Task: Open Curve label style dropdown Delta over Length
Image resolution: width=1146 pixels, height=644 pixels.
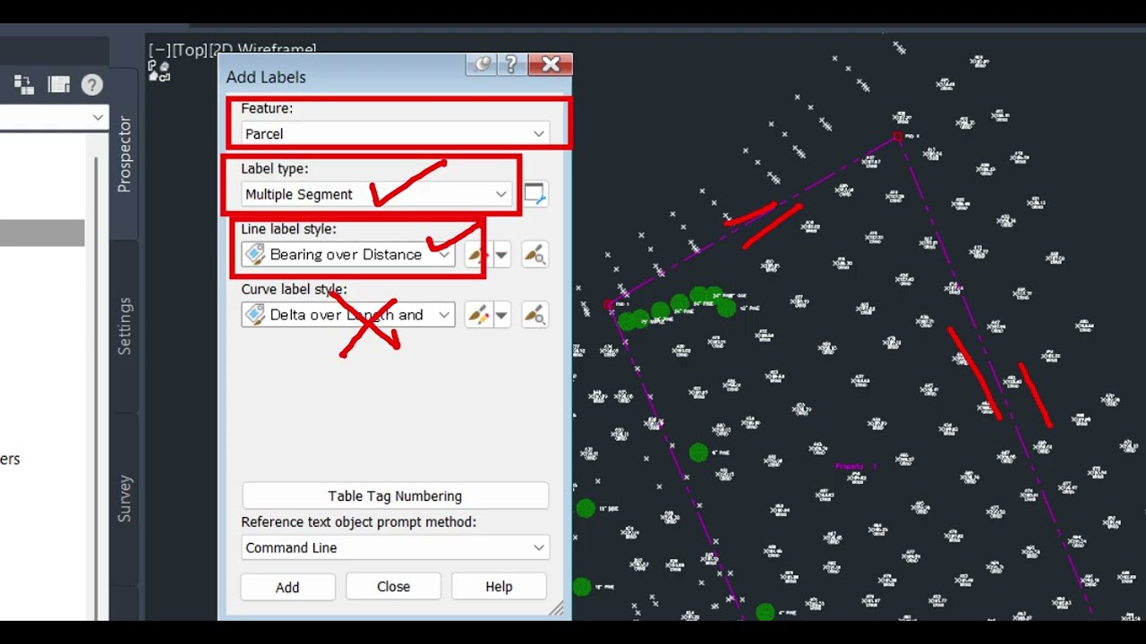Action: 348,315
